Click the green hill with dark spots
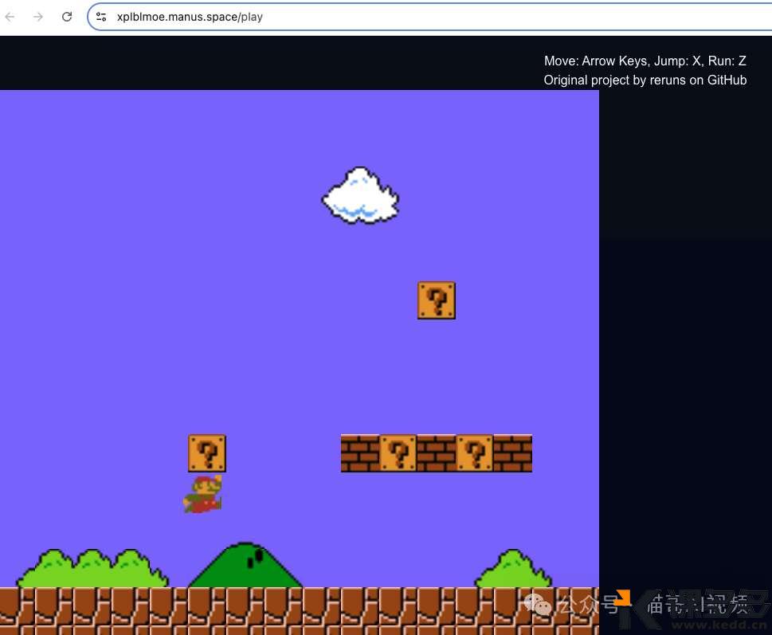The height and width of the screenshot is (635, 772). pos(245,565)
